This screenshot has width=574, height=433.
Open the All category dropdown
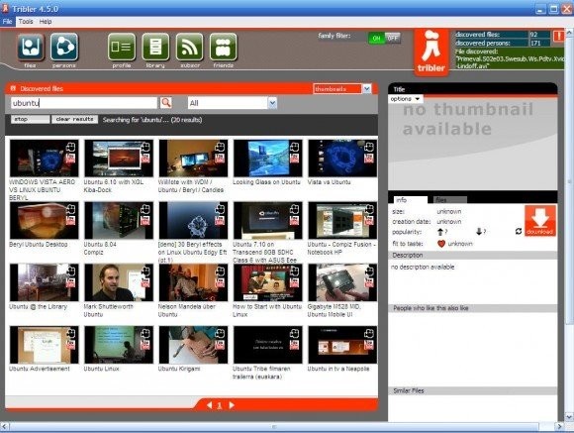272,103
